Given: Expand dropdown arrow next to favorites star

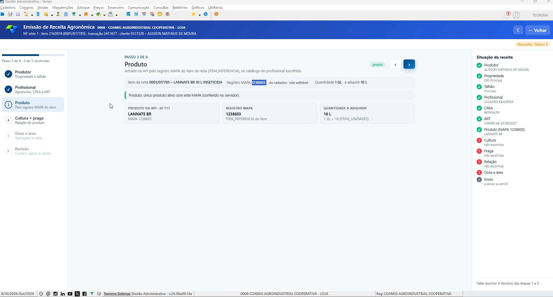Looking at the screenshot, I should [200, 15].
